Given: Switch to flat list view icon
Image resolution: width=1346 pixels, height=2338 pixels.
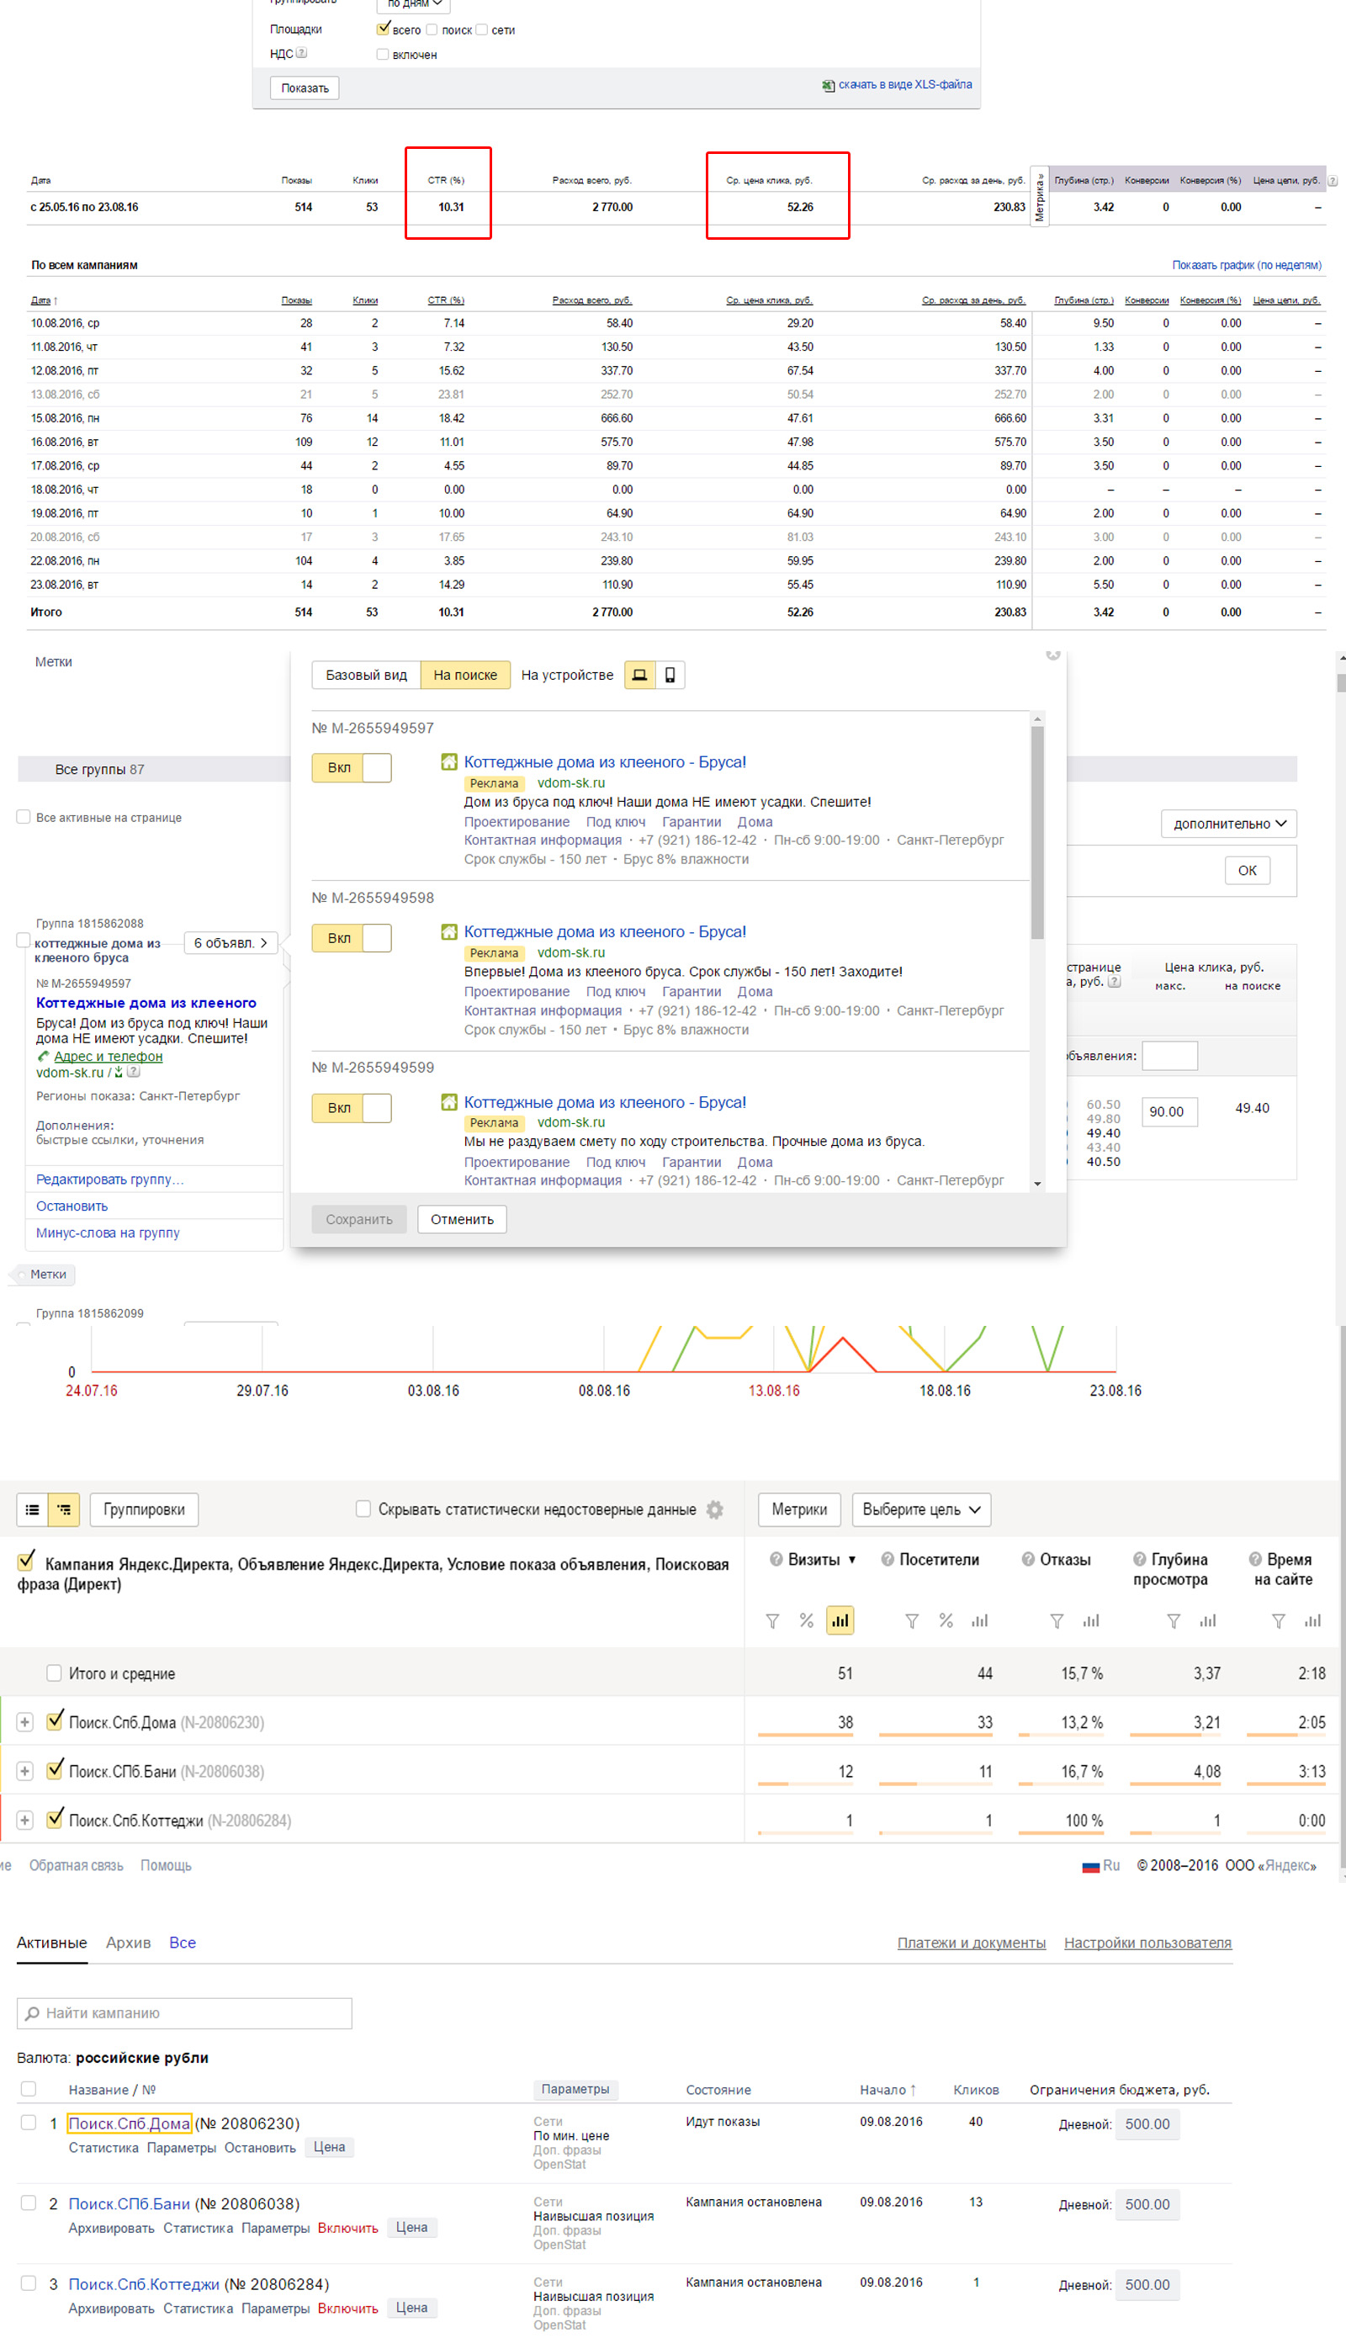Looking at the screenshot, I should 32,1509.
